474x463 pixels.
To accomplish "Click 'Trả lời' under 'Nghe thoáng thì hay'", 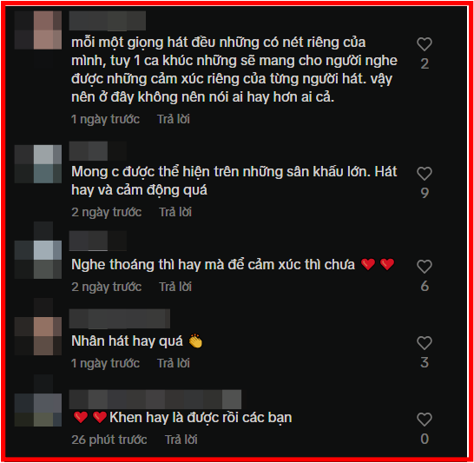I will click(175, 287).
